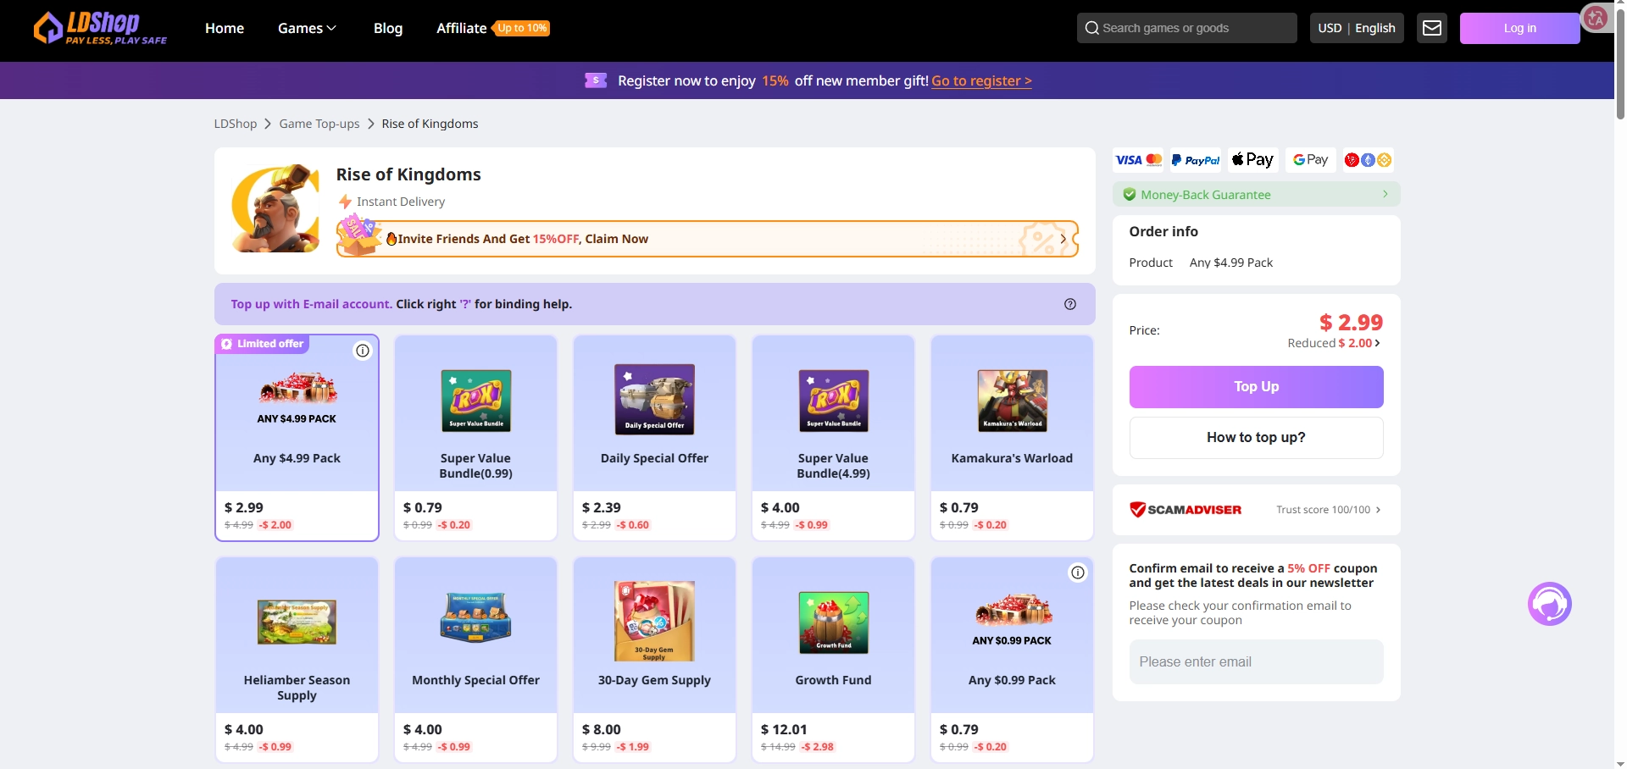
Task: Click the Money-Back Guarantee check icon
Action: click(x=1130, y=195)
